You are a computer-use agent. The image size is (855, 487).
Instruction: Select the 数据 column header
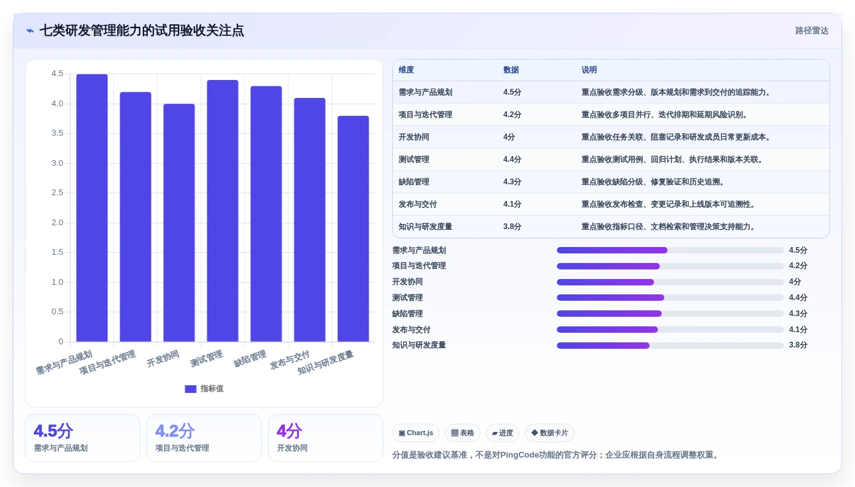coord(511,70)
